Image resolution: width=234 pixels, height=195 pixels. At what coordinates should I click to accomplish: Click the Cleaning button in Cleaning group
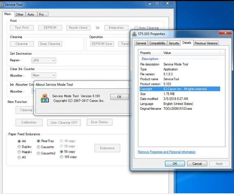(x=22, y=44)
